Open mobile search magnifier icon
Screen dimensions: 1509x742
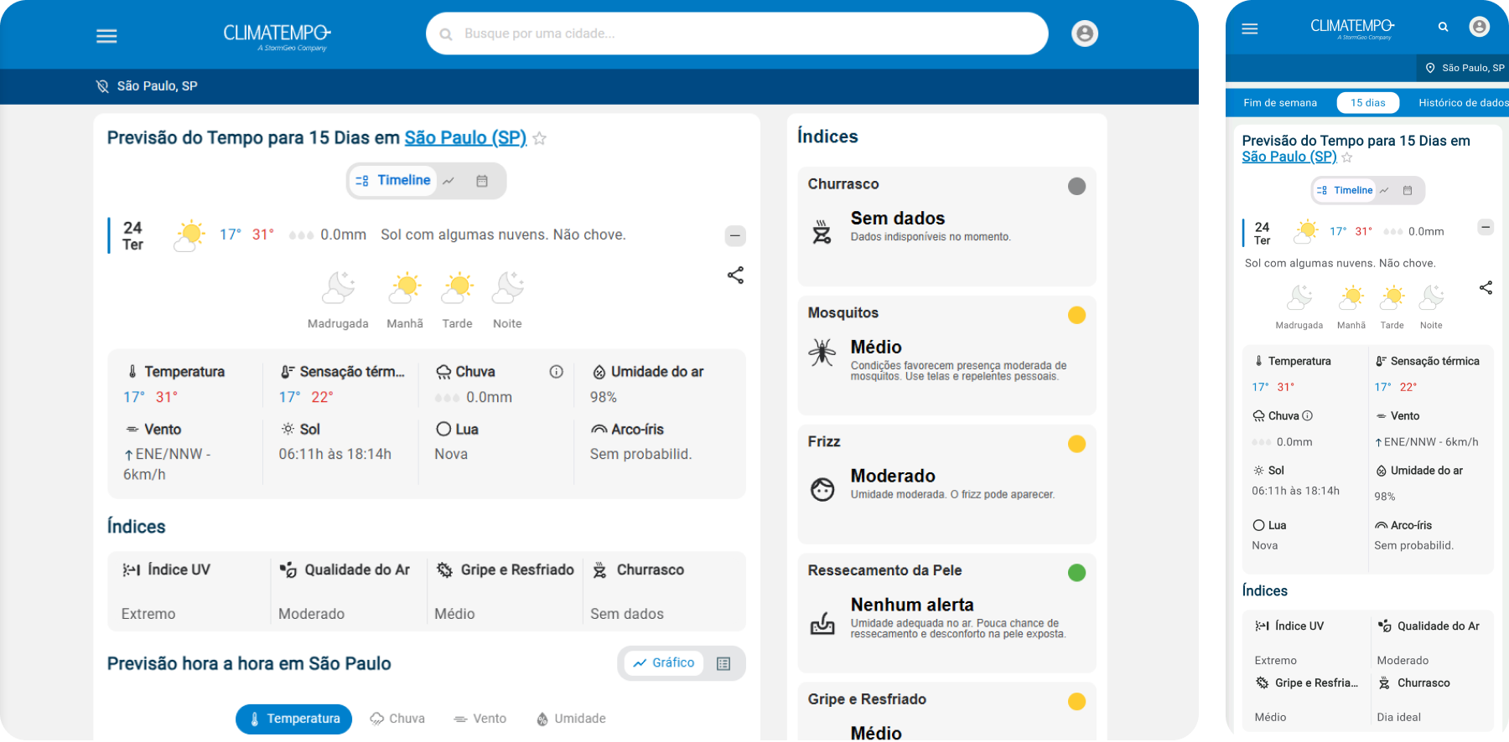[1443, 27]
